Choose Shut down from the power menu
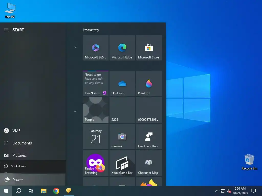 click(33, 166)
